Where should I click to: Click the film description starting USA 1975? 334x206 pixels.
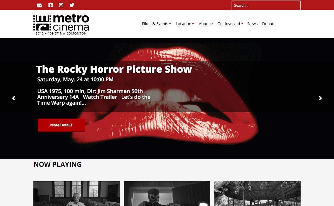[x=94, y=97]
